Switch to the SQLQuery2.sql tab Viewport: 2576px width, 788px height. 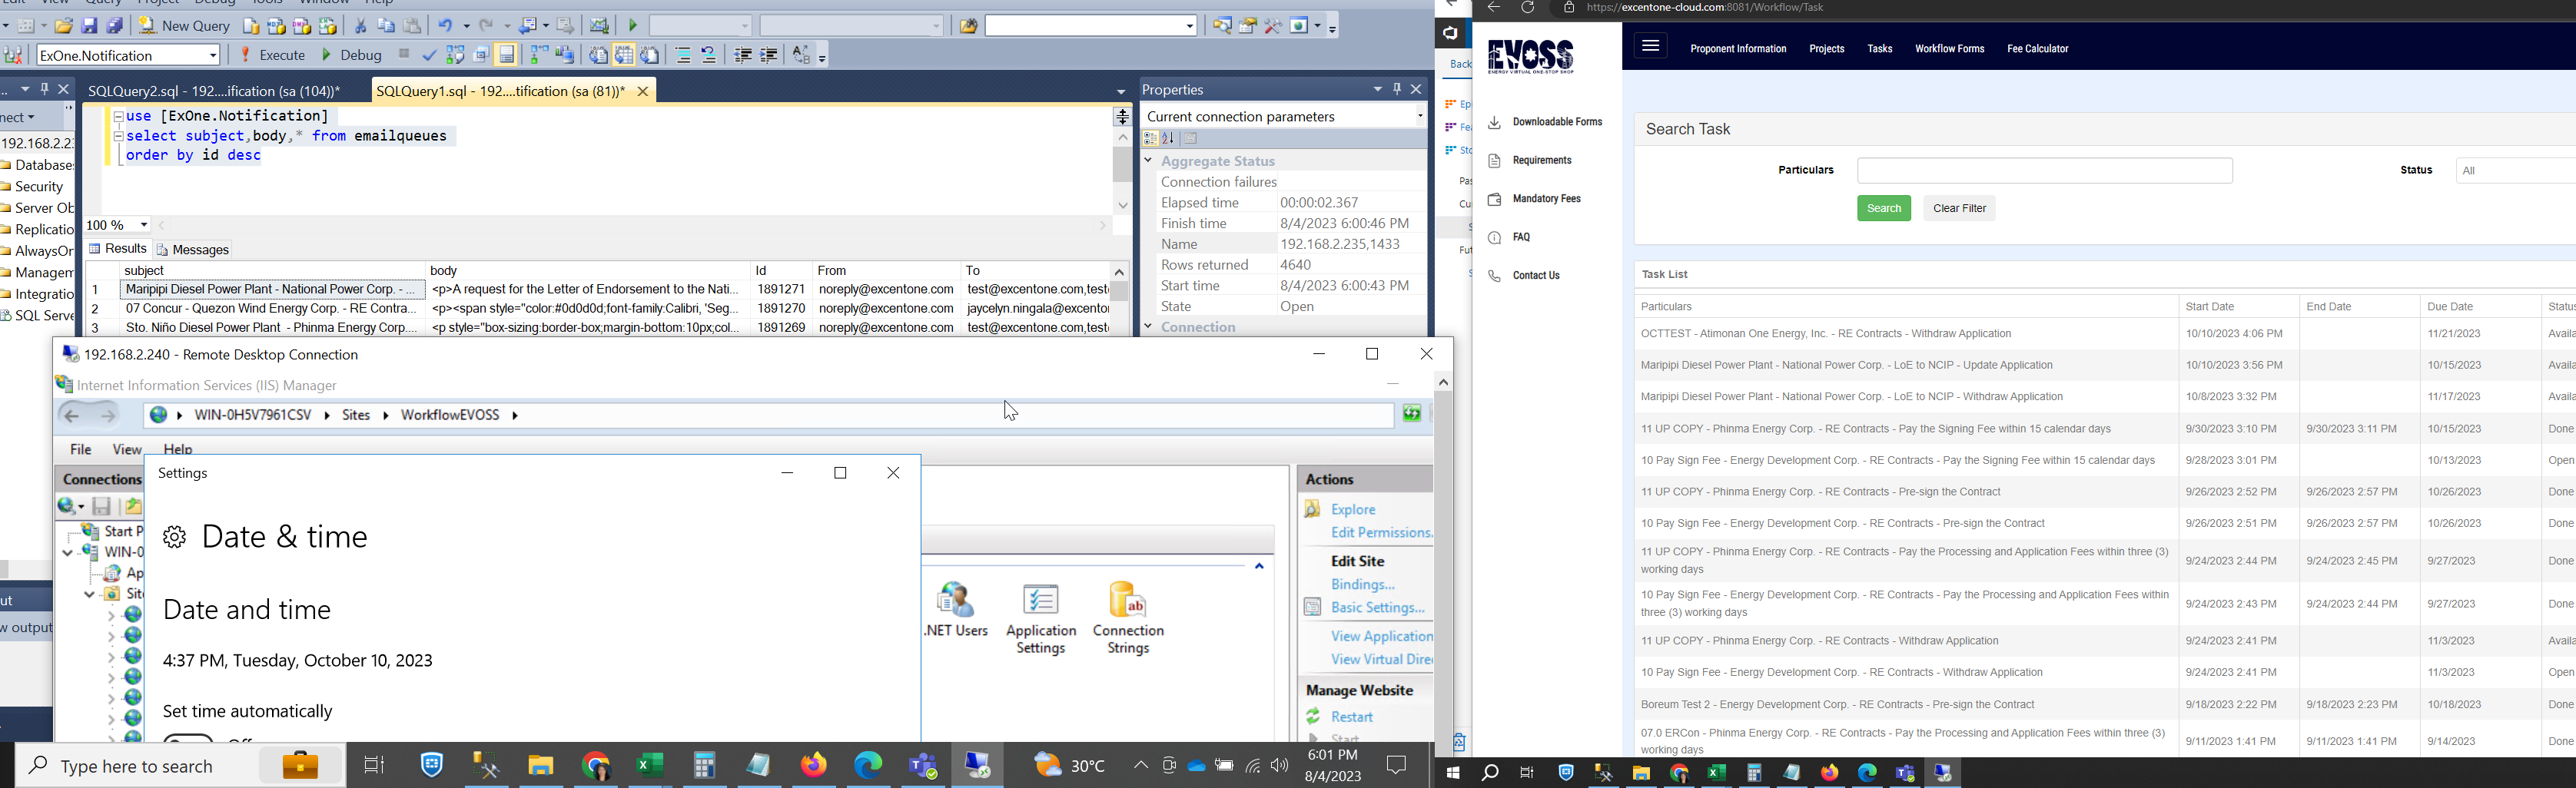pos(212,91)
